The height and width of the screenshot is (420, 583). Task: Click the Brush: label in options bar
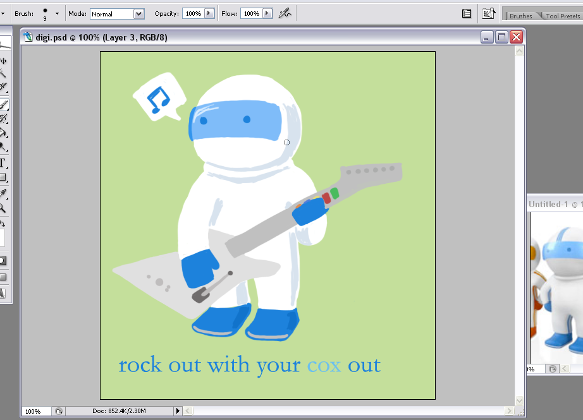coord(24,14)
